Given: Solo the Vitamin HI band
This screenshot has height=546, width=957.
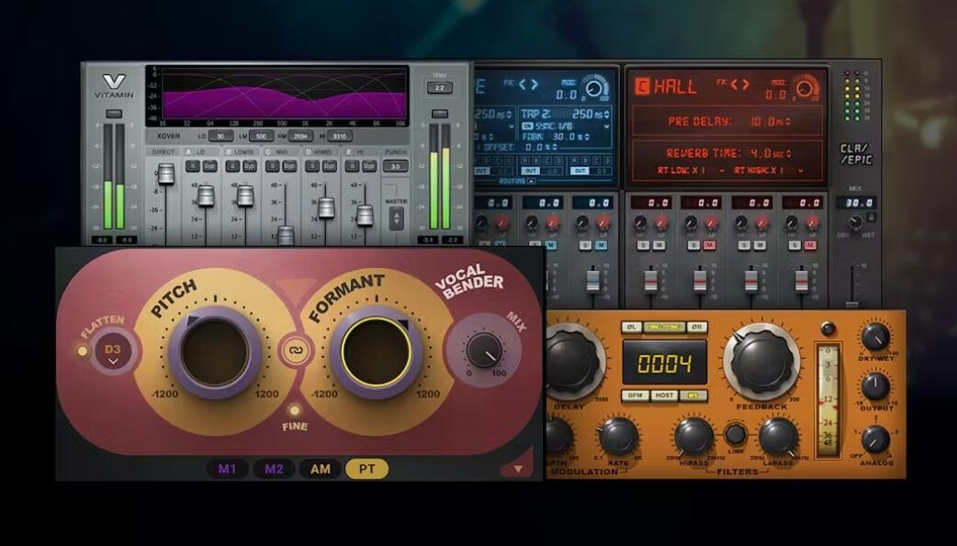Looking at the screenshot, I should (x=353, y=166).
